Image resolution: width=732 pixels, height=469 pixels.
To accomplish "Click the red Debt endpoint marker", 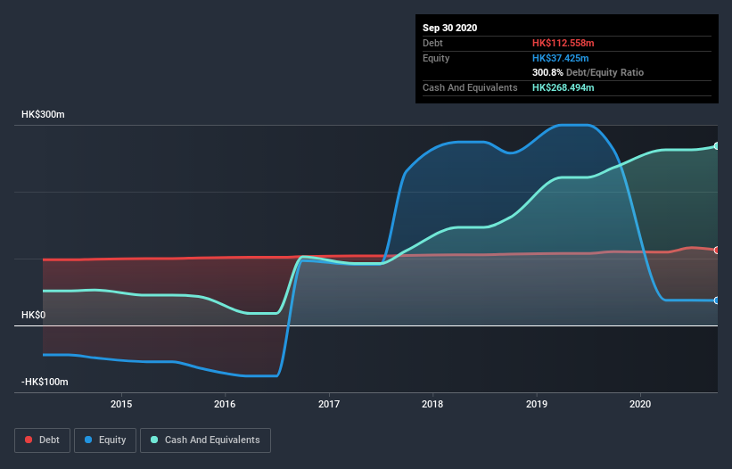I will pos(717,251).
